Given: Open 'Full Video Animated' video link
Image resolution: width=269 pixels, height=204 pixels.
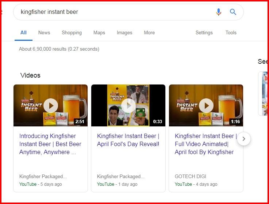Looking at the screenshot, I should (x=206, y=144).
